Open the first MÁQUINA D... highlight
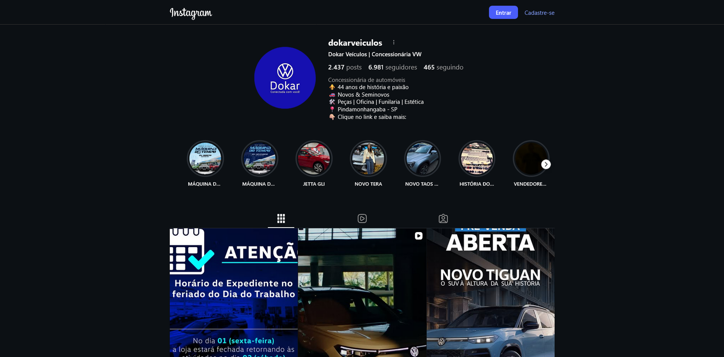 click(x=205, y=159)
